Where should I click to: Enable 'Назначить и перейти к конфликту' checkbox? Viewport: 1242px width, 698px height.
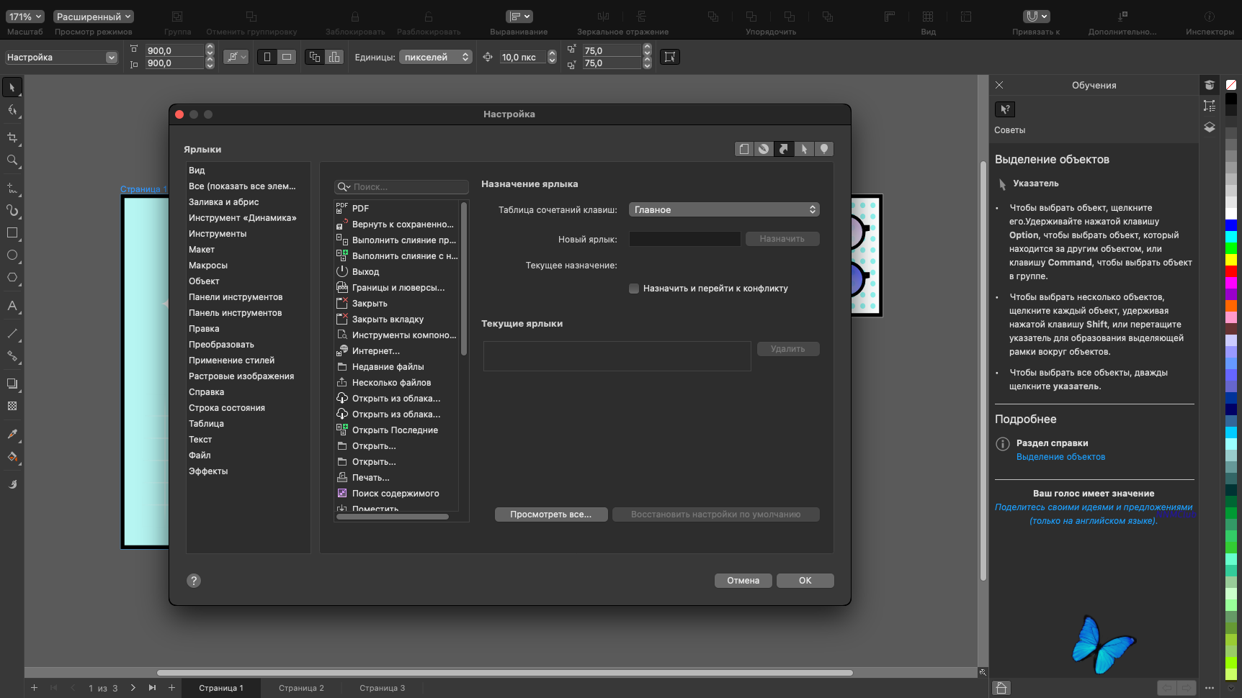pos(634,289)
